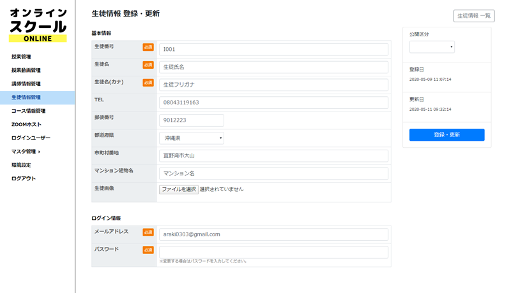Image resolution: width=511 pixels, height=293 pixels.
Task: Click the ファイルを選択 button
Action: pyautogui.click(x=179, y=189)
